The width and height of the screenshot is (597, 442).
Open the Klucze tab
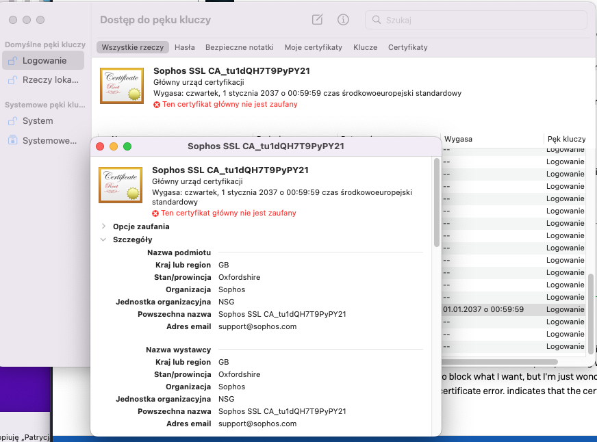[365, 47]
